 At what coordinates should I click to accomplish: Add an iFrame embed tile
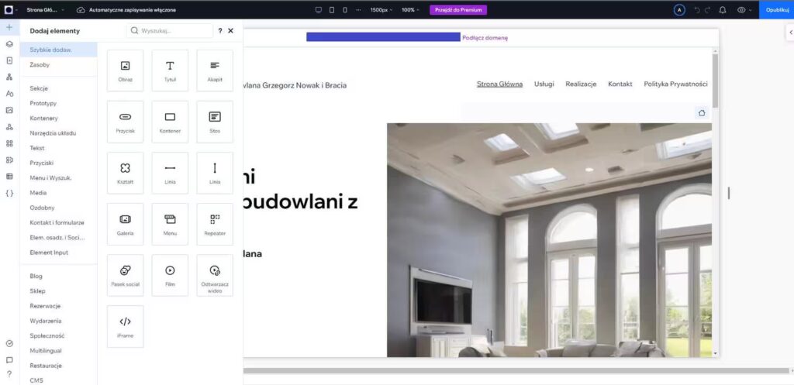[125, 326]
